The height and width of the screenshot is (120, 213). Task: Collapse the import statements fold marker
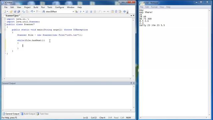[x=5, y=19]
